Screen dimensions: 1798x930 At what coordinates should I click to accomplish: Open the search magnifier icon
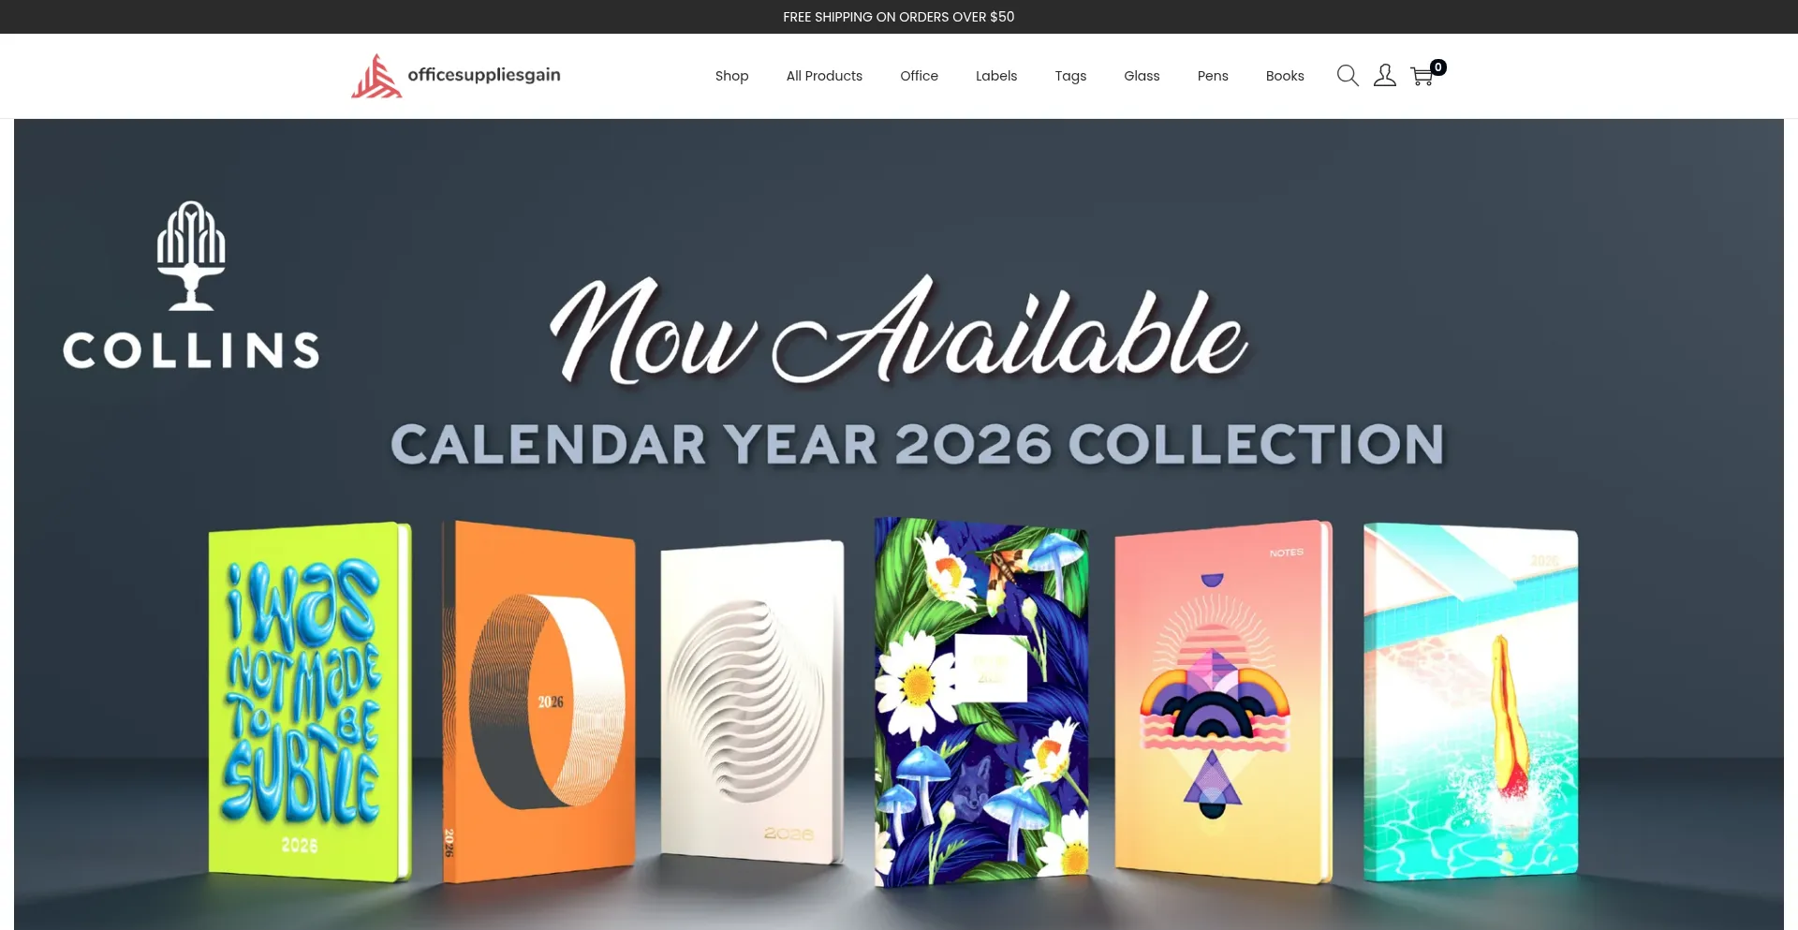click(1348, 76)
